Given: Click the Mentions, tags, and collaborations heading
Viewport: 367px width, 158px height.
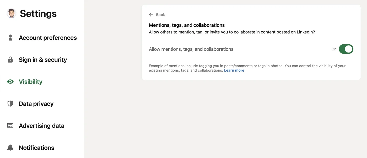Looking at the screenshot, I should [x=187, y=25].
